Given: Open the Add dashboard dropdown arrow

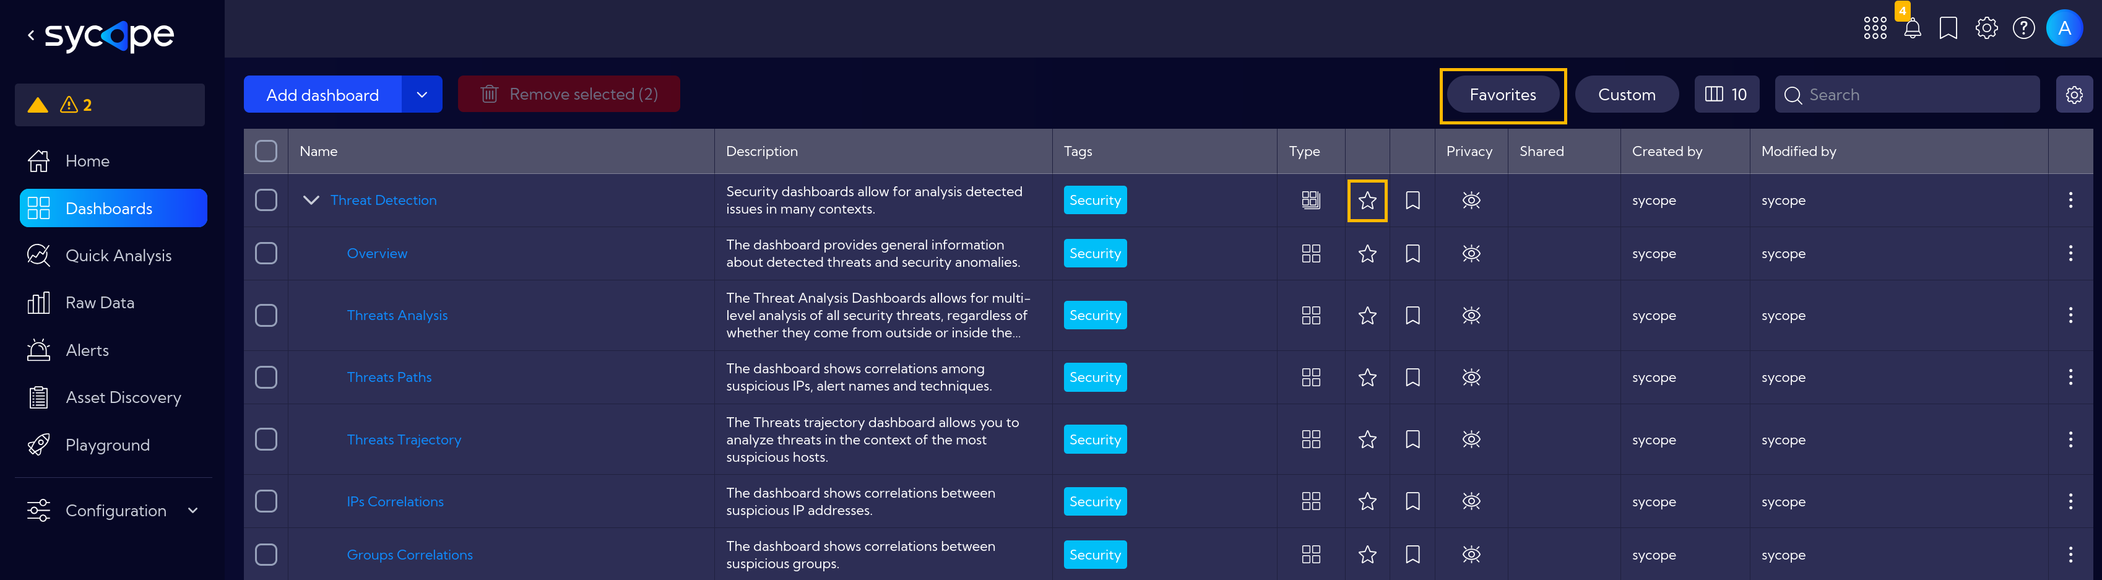Looking at the screenshot, I should (x=422, y=95).
